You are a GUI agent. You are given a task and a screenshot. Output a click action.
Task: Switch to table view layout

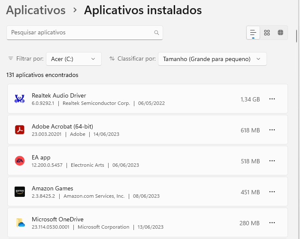[x=281, y=33]
